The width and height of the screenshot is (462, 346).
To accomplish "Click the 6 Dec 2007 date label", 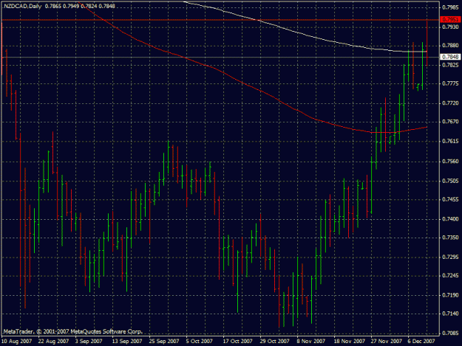I will (x=421, y=342).
